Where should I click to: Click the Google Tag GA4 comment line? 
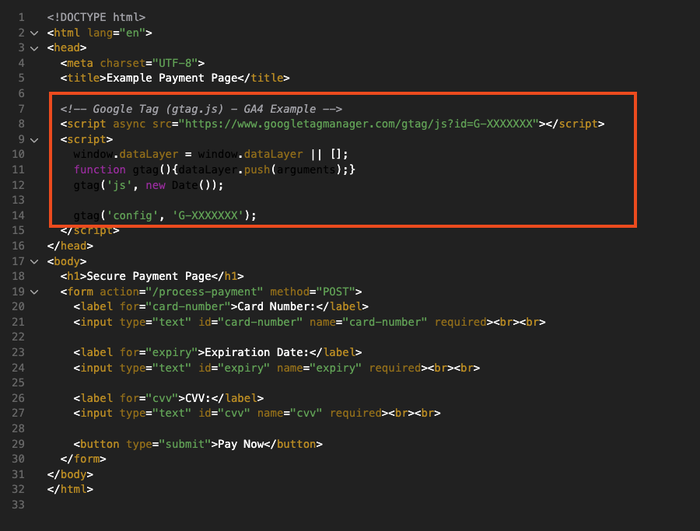click(201, 109)
